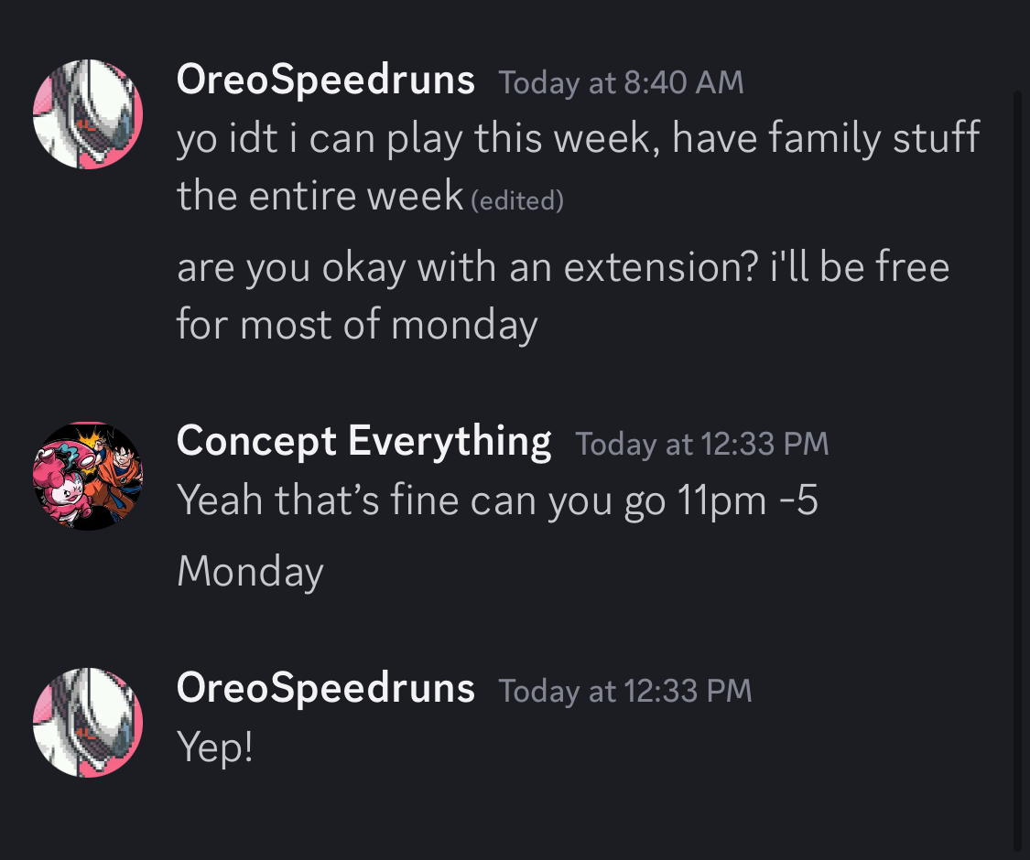The height and width of the screenshot is (860, 1030).
Task: Open OreoSpeedruns avatar beside the Yep! message
Action: 88,722
